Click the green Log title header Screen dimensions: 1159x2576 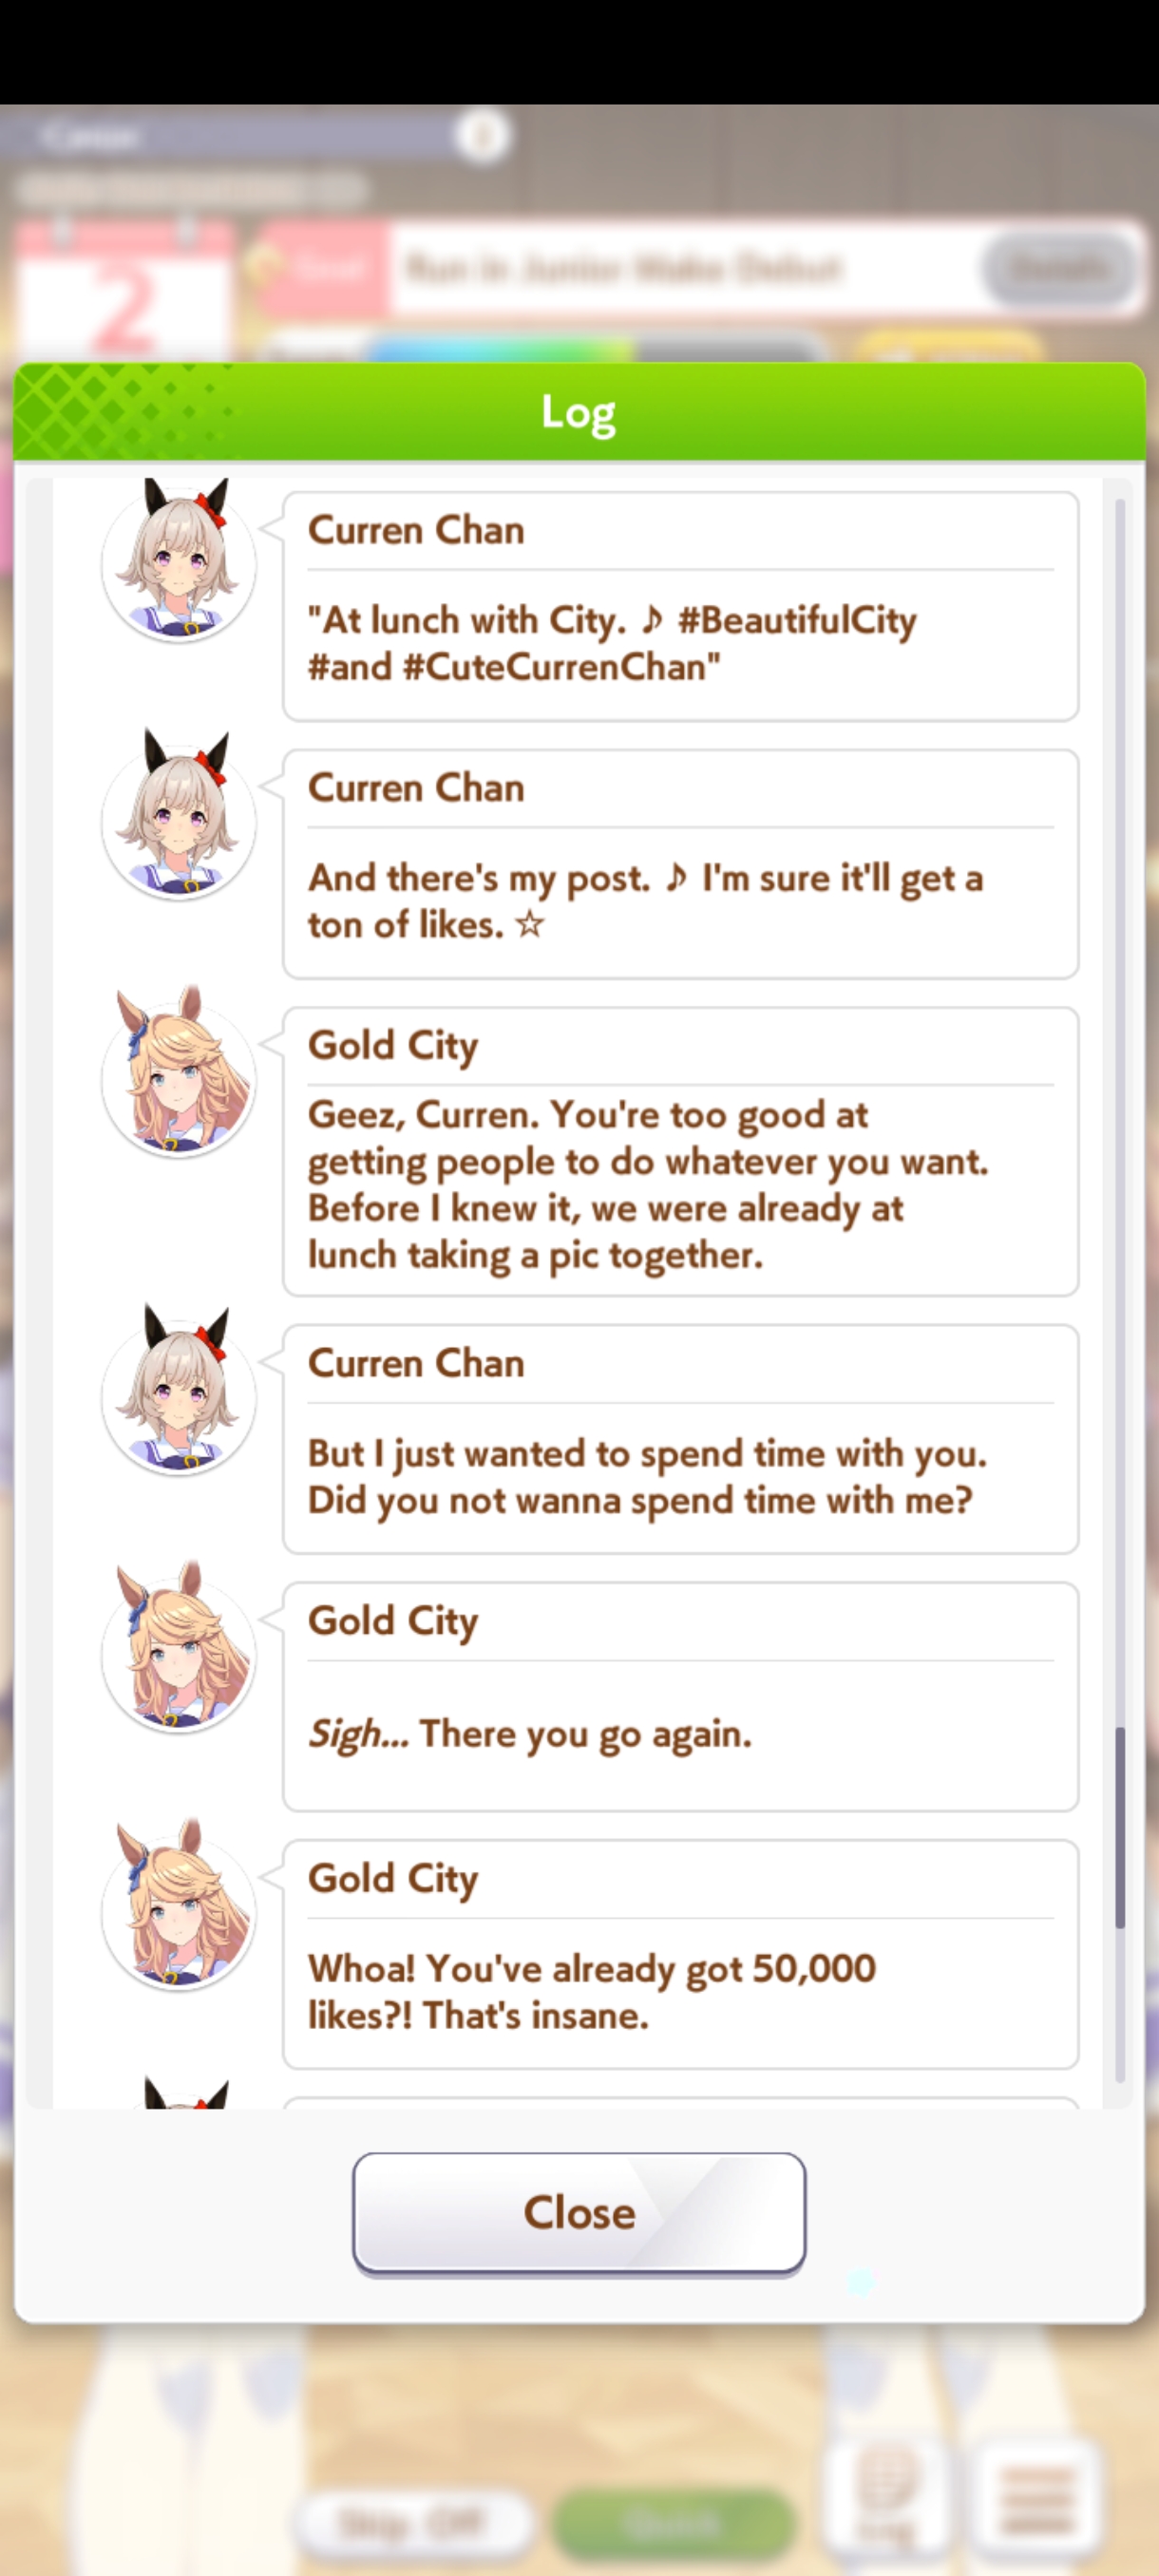(579, 411)
